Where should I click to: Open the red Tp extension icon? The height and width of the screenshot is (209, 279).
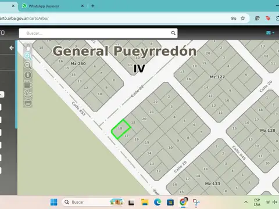pyautogui.click(x=268, y=19)
